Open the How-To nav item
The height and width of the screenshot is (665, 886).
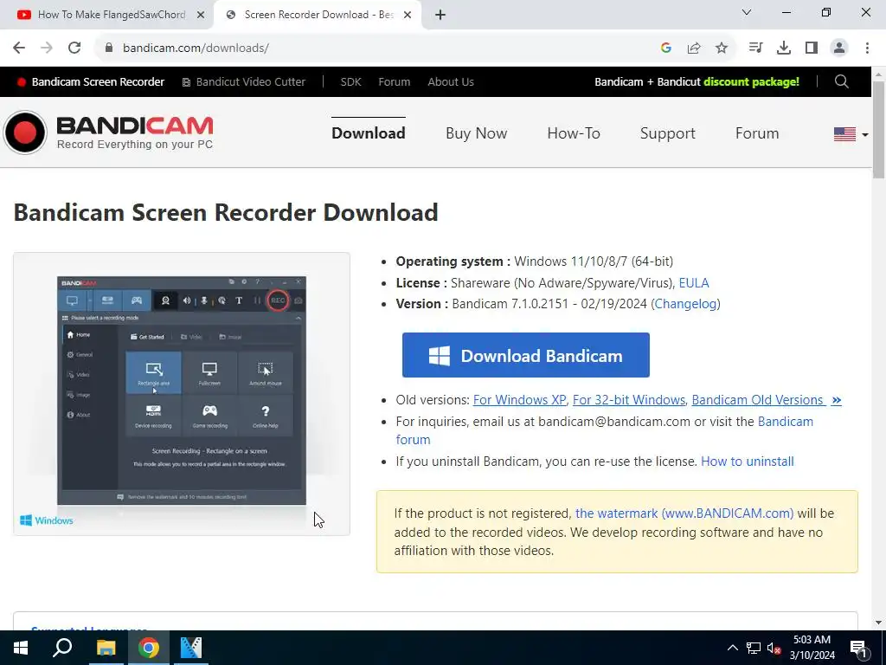[x=574, y=132]
